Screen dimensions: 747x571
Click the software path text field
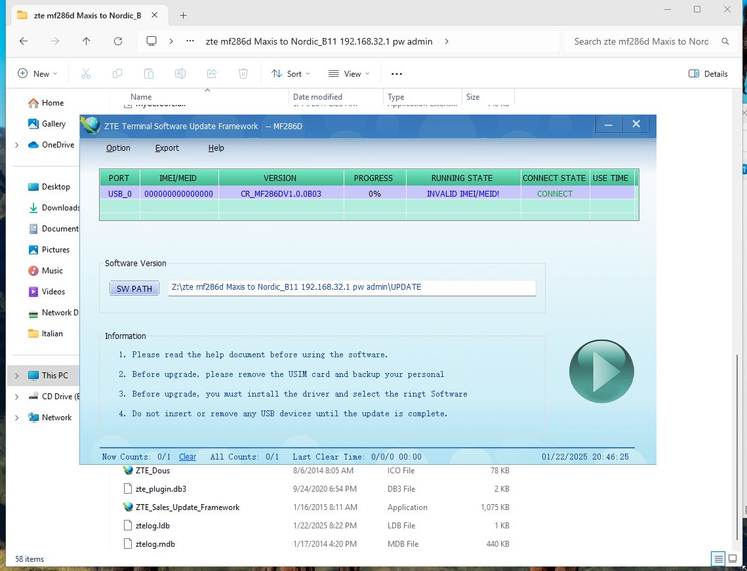click(352, 288)
